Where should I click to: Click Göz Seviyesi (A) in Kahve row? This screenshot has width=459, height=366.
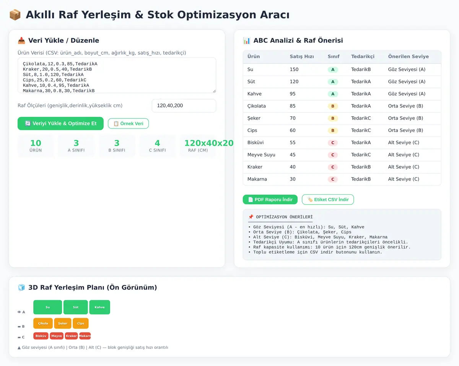407,94
